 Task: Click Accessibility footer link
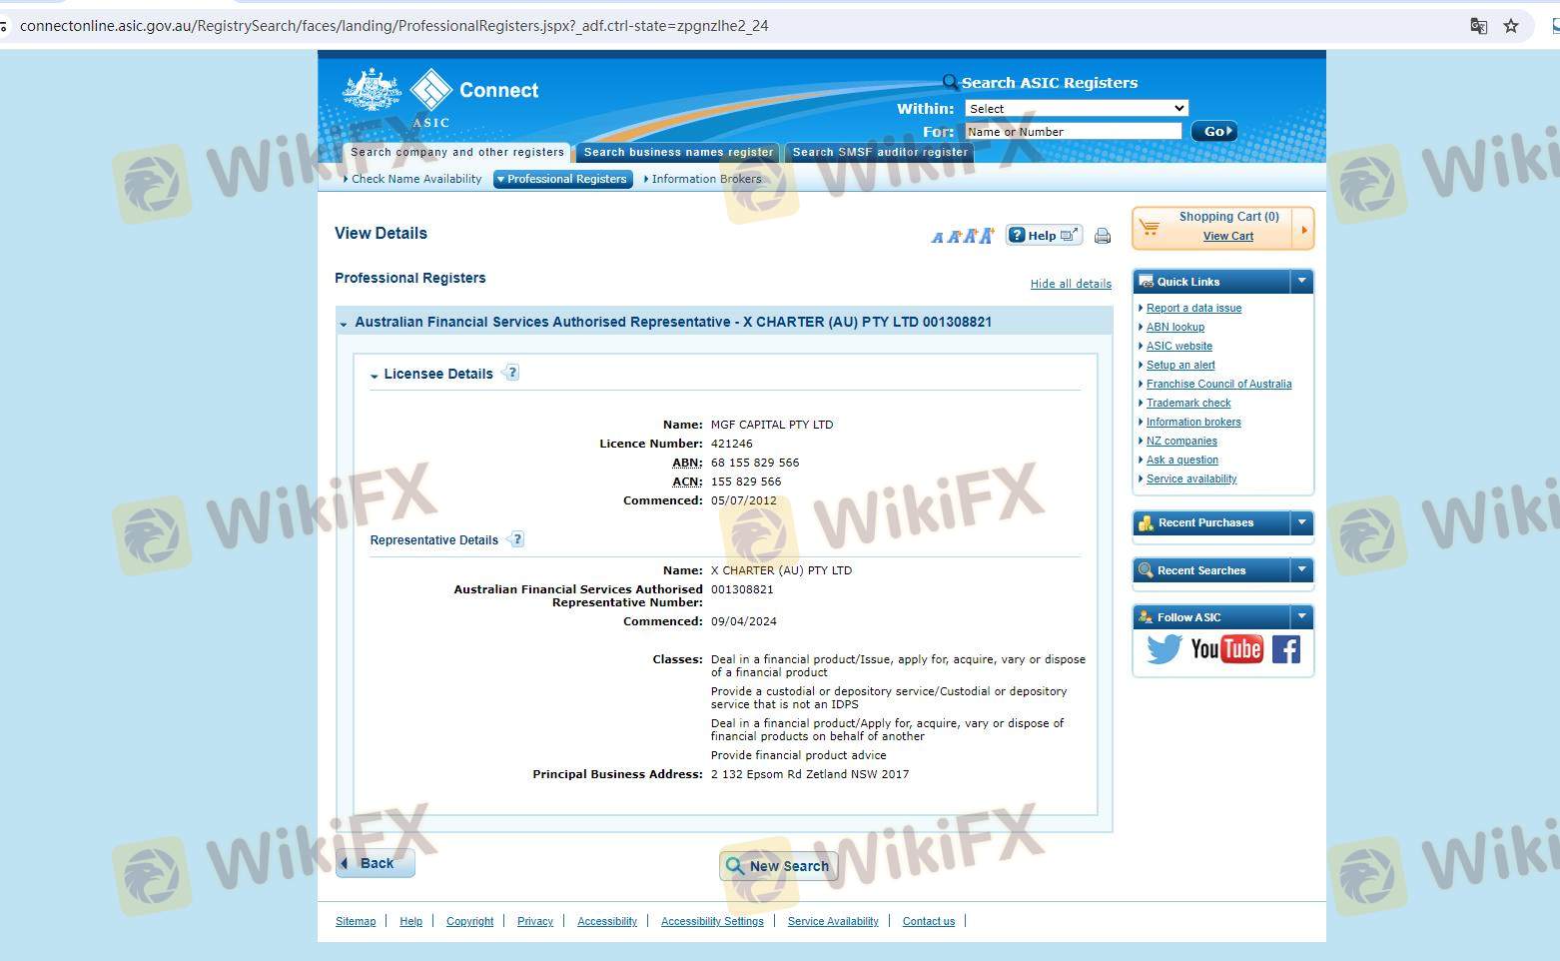(x=607, y=921)
